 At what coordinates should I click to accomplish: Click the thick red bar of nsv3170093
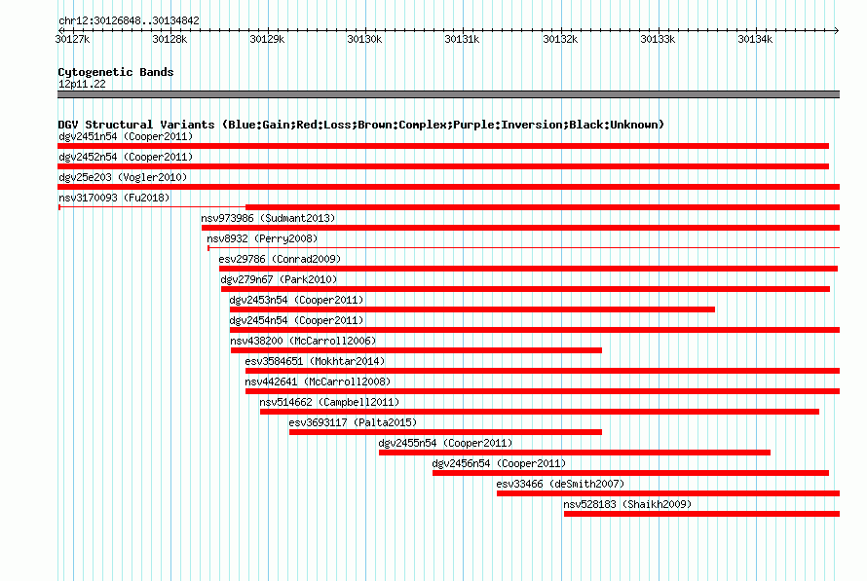(543, 207)
